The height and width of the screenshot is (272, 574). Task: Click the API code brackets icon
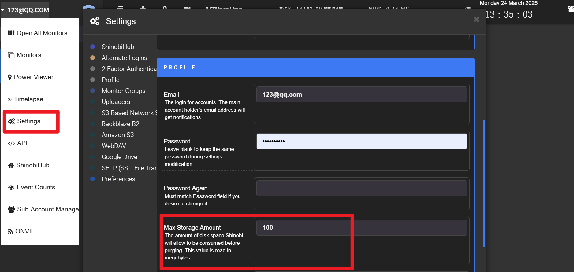(x=11, y=143)
